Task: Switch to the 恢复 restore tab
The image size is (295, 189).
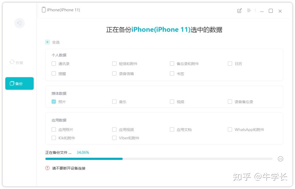Action: pyautogui.click(x=17, y=62)
